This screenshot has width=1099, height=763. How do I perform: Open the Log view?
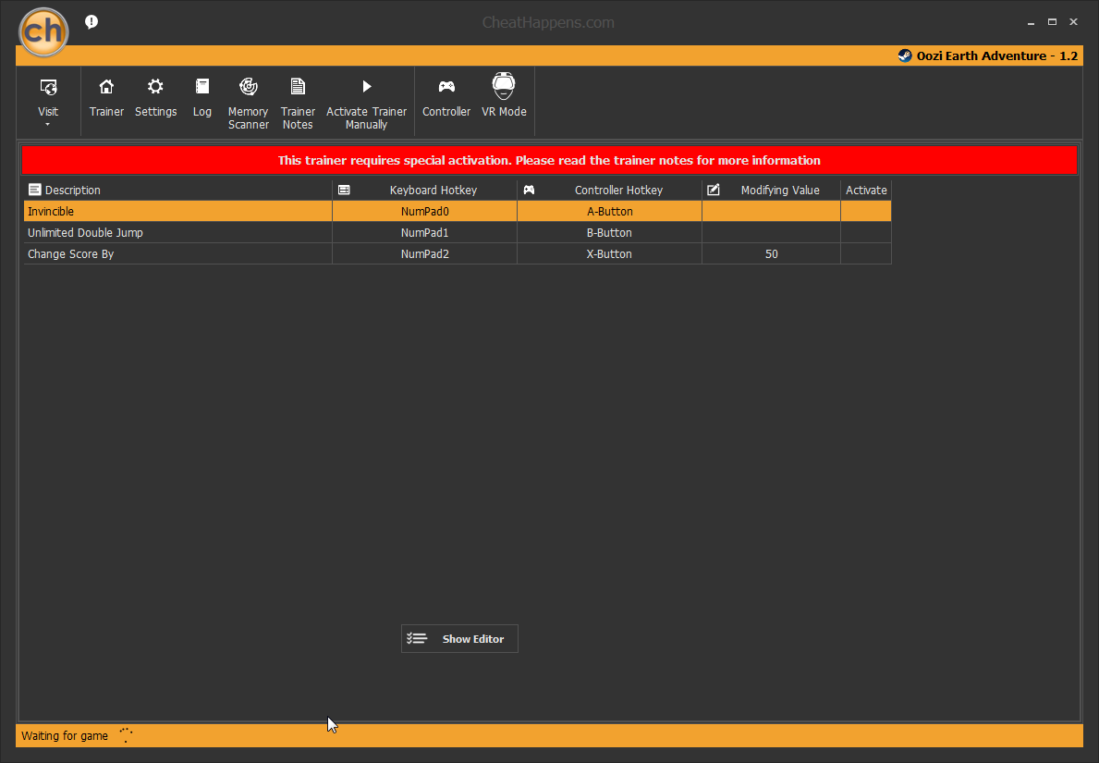click(x=201, y=97)
